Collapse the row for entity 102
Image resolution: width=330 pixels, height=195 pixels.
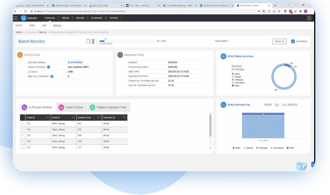[x=23, y=124]
